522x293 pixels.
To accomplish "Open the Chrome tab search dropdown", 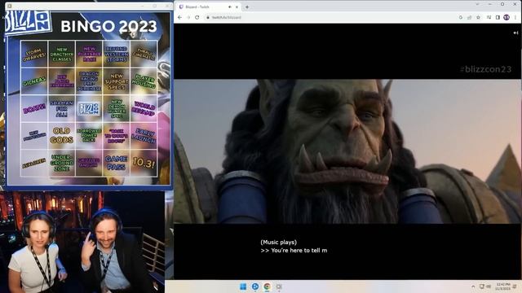I will click(478, 4).
